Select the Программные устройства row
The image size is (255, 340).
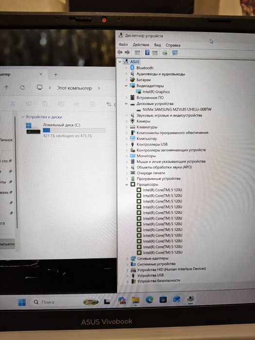(158, 179)
